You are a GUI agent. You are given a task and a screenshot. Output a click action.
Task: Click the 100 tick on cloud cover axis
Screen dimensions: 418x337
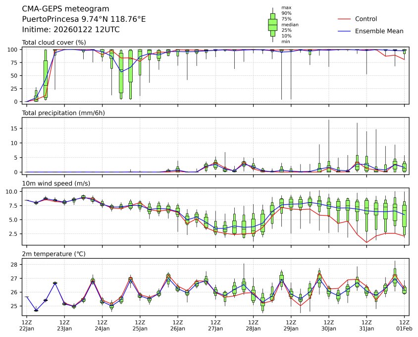(x=14, y=50)
